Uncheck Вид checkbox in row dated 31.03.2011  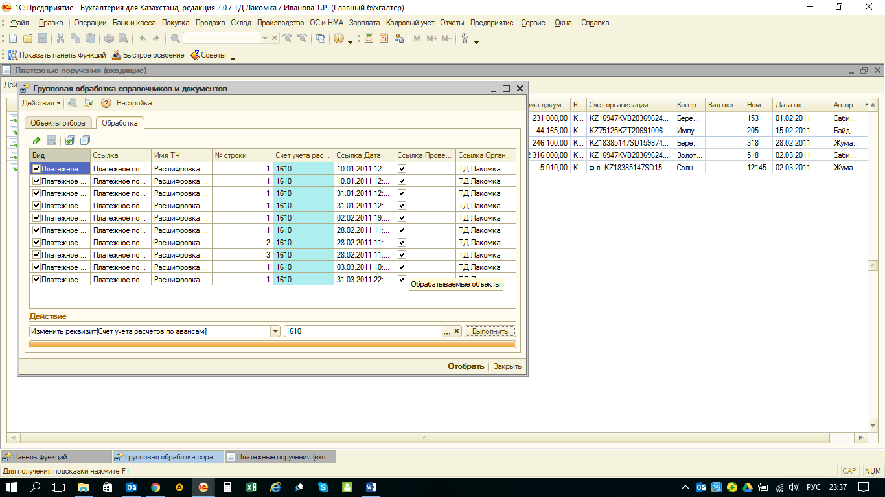pyautogui.click(x=37, y=280)
